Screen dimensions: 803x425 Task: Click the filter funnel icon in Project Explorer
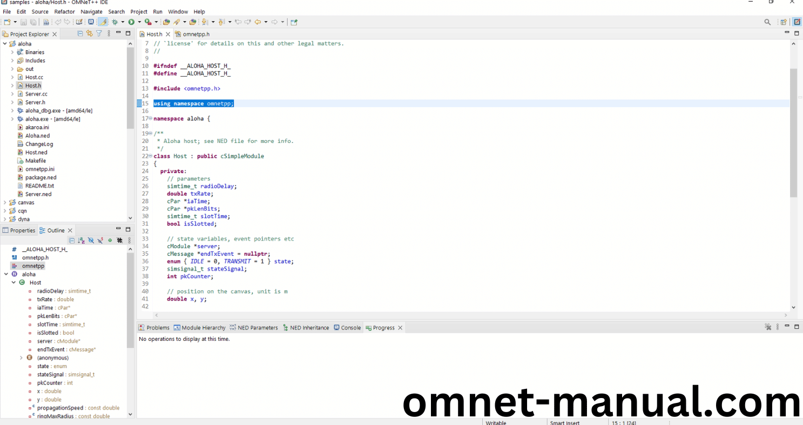99,33
